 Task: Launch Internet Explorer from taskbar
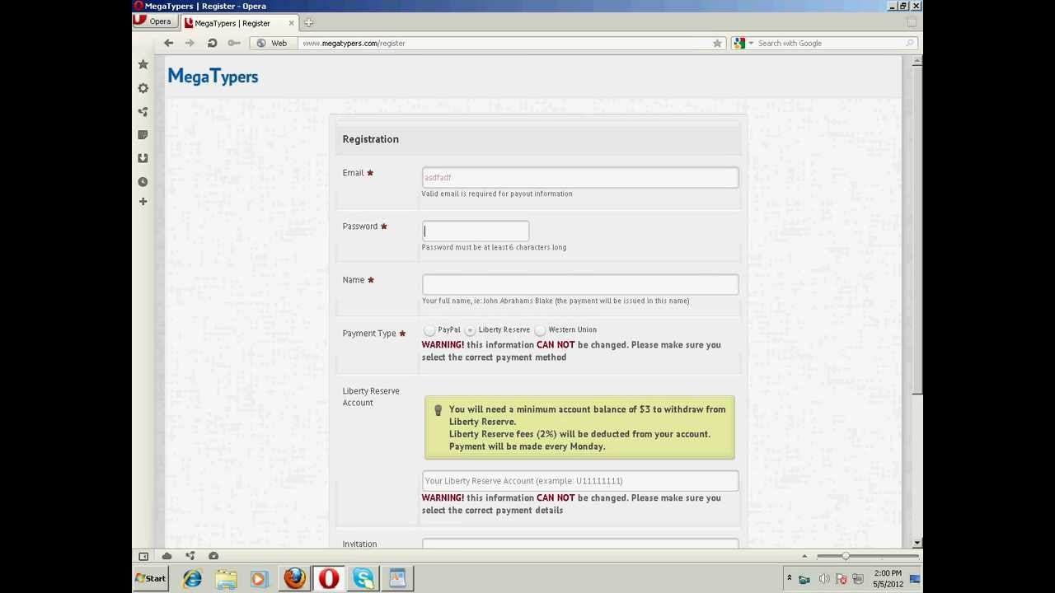[x=192, y=579]
